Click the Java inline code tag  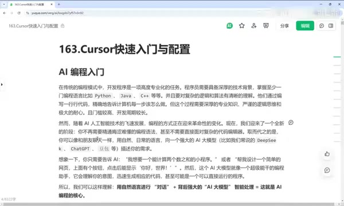click(126, 96)
